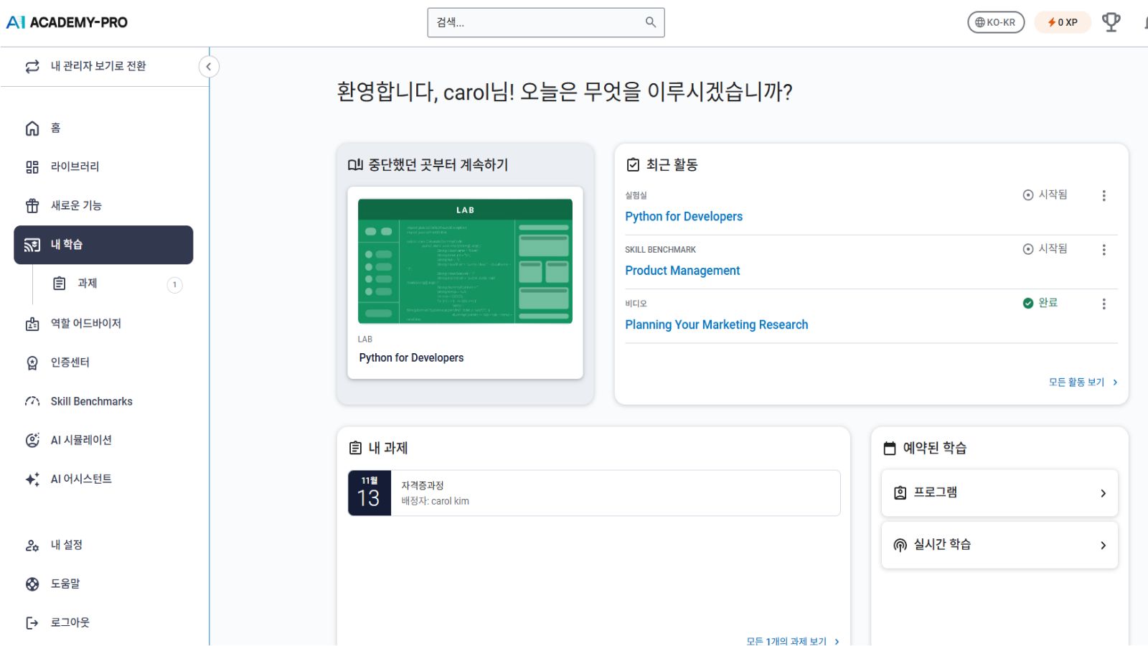This screenshot has height=646, width=1148.
Task: Select the 라이브러리 sidebar icon
Action: [x=32, y=167]
